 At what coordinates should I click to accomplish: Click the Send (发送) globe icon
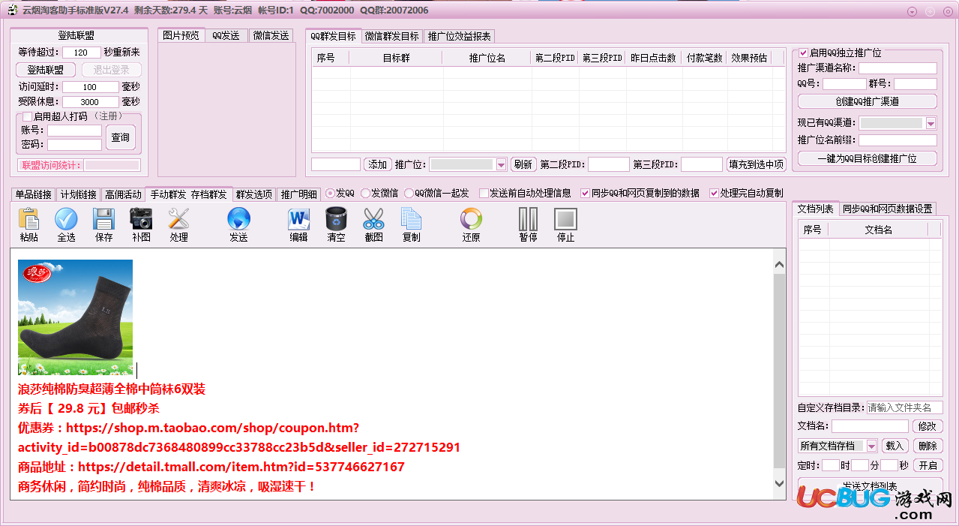[238, 218]
